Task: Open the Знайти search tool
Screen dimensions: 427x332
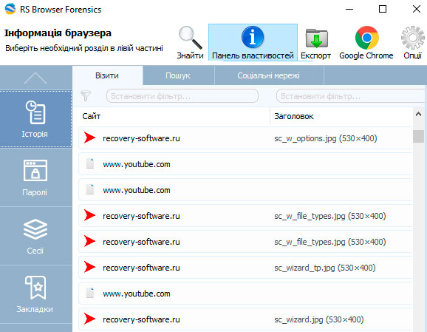Action: [190, 43]
